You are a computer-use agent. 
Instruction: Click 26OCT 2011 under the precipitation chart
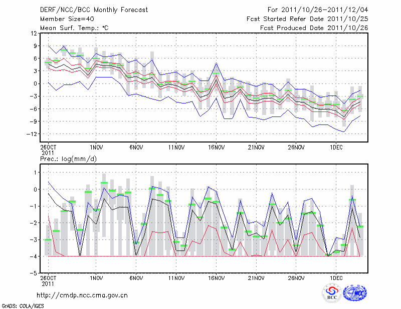(48, 280)
